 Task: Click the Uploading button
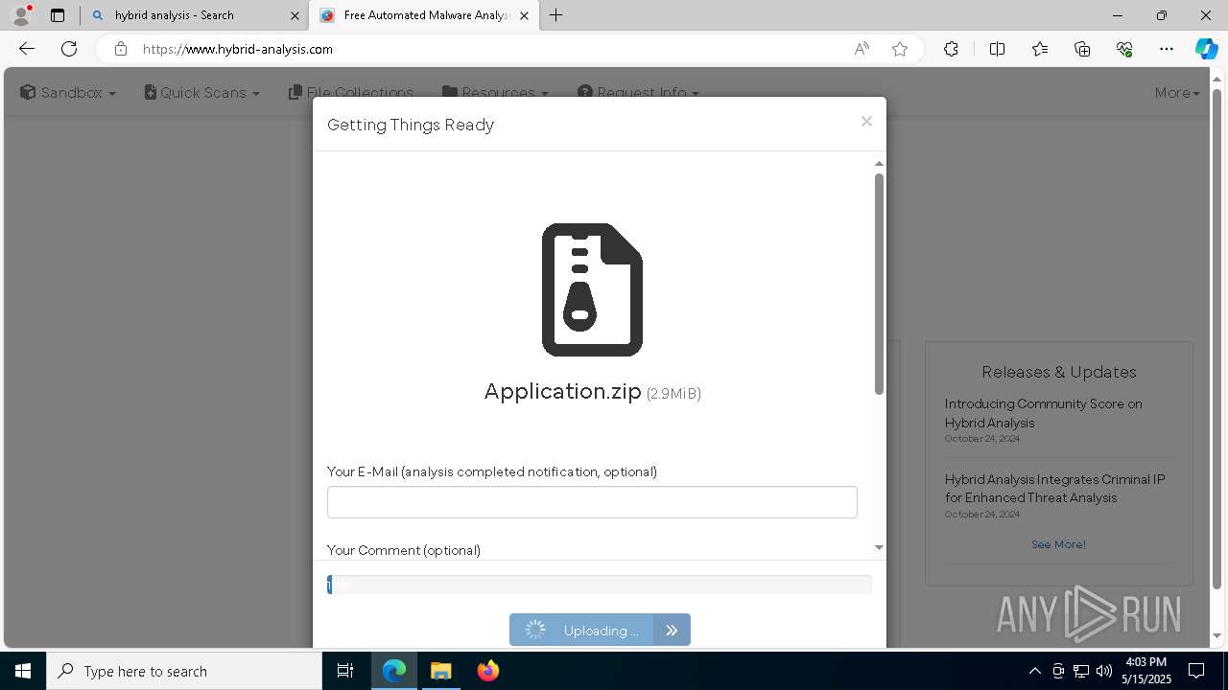[x=600, y=630]
